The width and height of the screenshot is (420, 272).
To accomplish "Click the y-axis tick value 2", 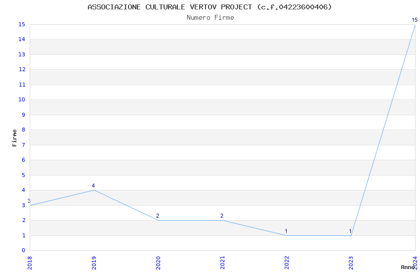I will coord(24,220).
